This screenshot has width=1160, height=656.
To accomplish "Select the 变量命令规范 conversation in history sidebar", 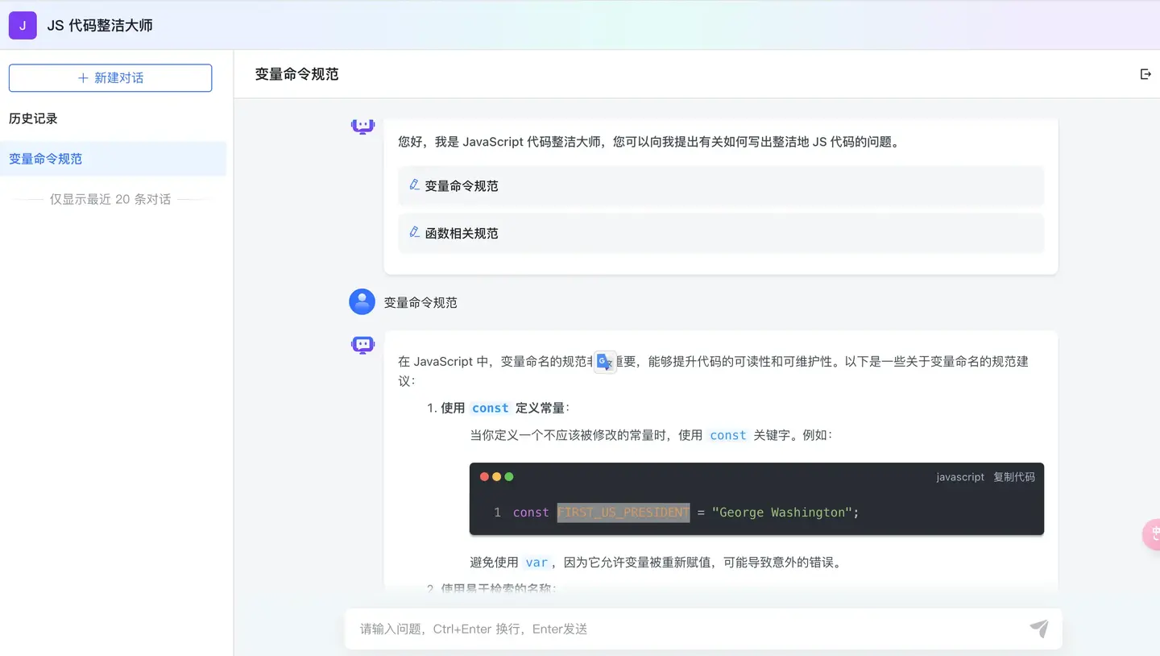I will (x=44, y=158).
